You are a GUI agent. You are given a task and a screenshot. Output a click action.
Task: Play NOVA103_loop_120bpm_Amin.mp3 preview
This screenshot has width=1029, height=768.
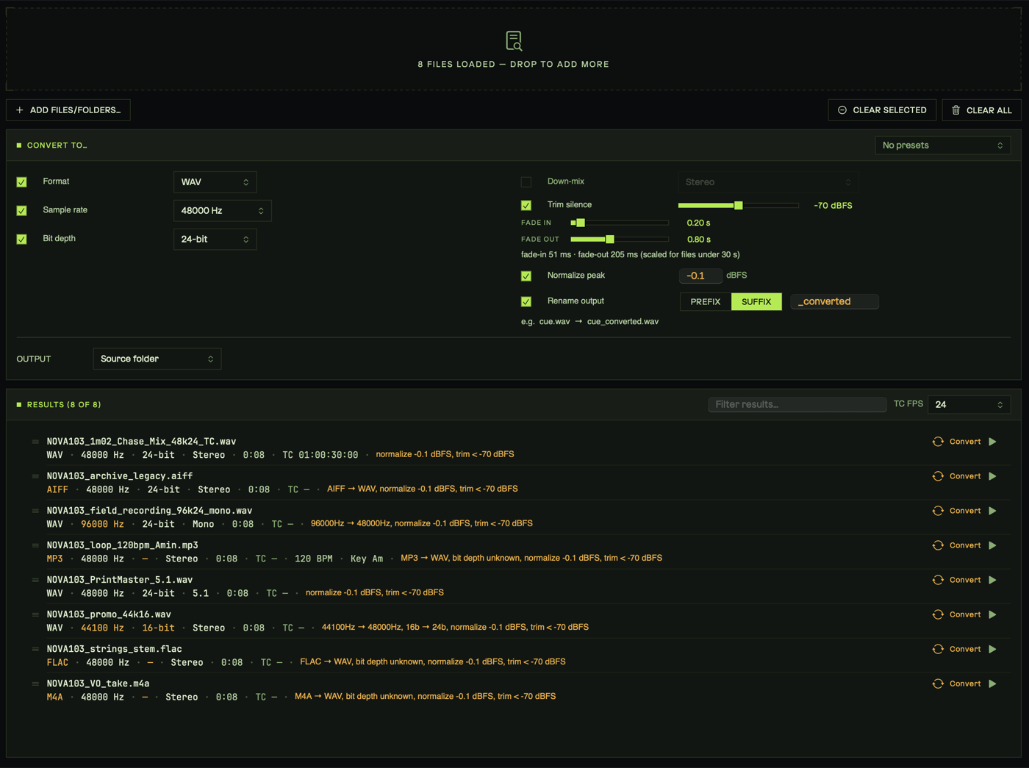(992, 545)
